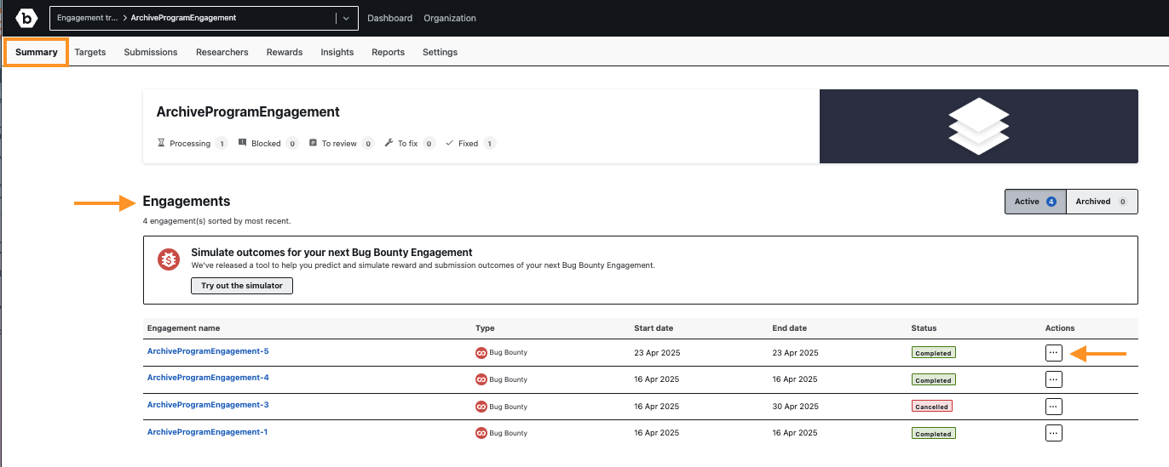Screen dimensions: 1169x467
Task: Click Bug Bounty icon in ArchiveProgramEngagement-5 row
Action: [x=481, y=352]
